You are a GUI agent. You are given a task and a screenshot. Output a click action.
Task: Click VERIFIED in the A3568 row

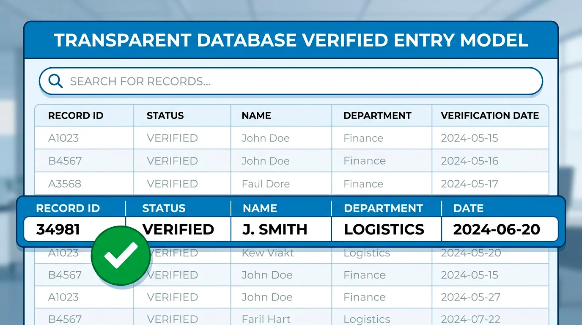coord(173,184)
